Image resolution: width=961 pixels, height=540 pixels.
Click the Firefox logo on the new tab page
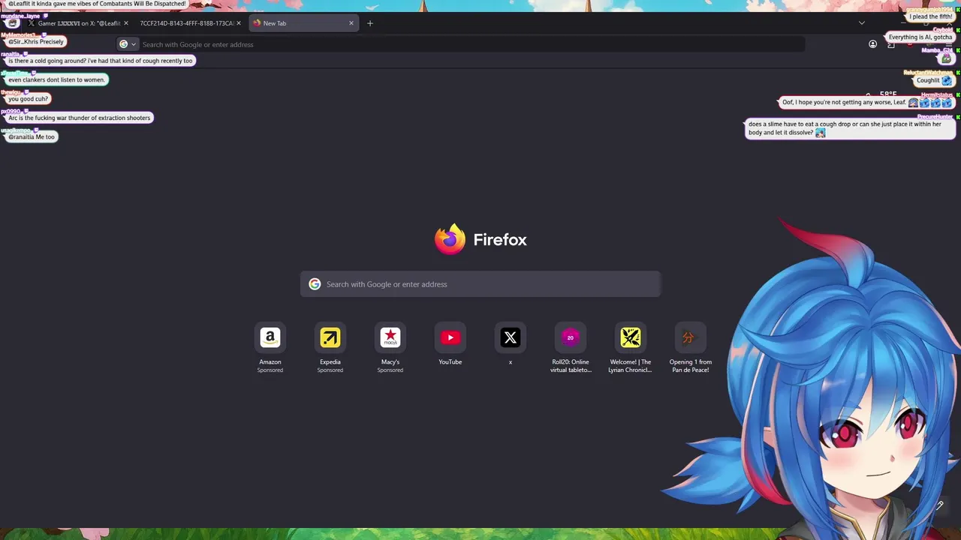pos(450,239)
